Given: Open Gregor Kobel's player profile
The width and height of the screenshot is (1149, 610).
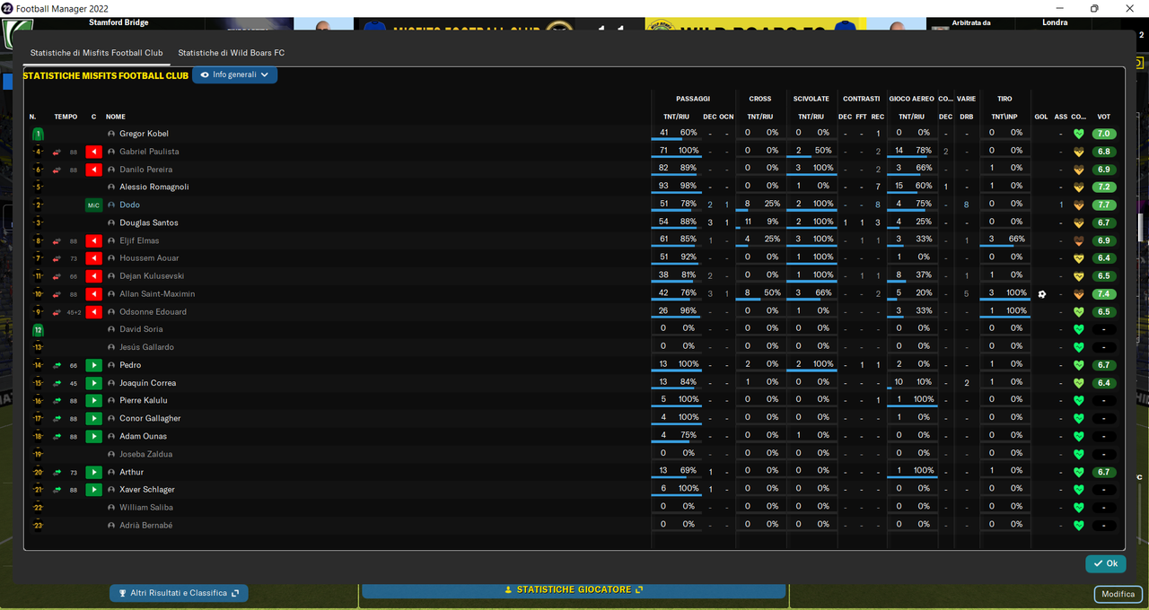Looking at the screenshot, I should click(x=144, y=134).
